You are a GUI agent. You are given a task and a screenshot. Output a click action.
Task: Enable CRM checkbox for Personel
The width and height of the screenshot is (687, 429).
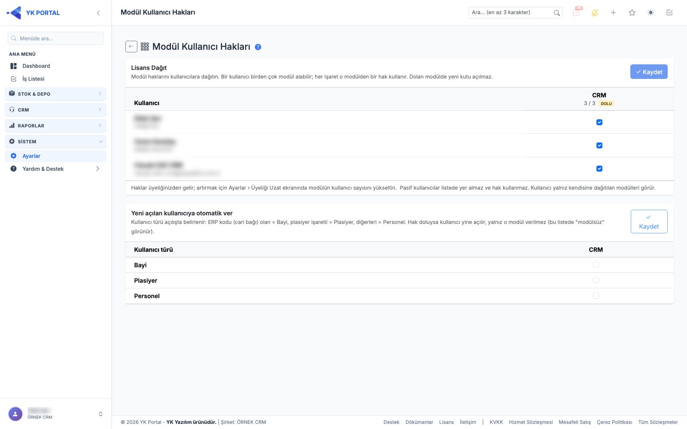tap(596, 296)
